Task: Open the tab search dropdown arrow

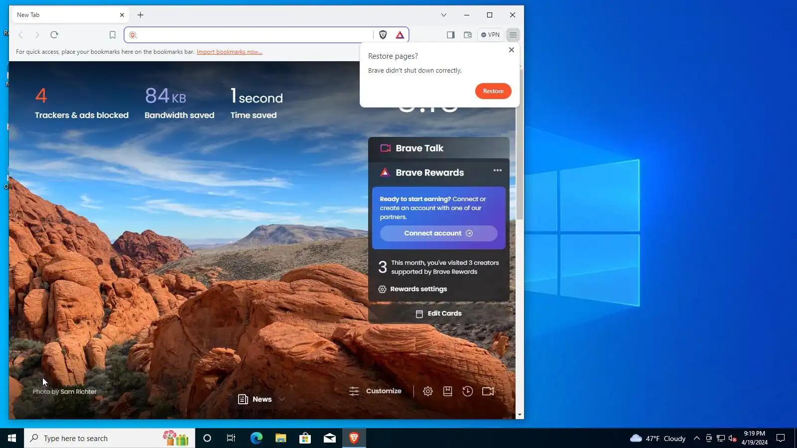Action: pos(444,15)
